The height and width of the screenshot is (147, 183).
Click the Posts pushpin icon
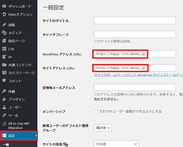click(4, 25)
